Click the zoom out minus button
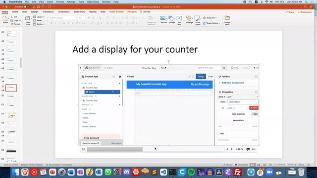 pyautogui.click(x=275, y=165)
